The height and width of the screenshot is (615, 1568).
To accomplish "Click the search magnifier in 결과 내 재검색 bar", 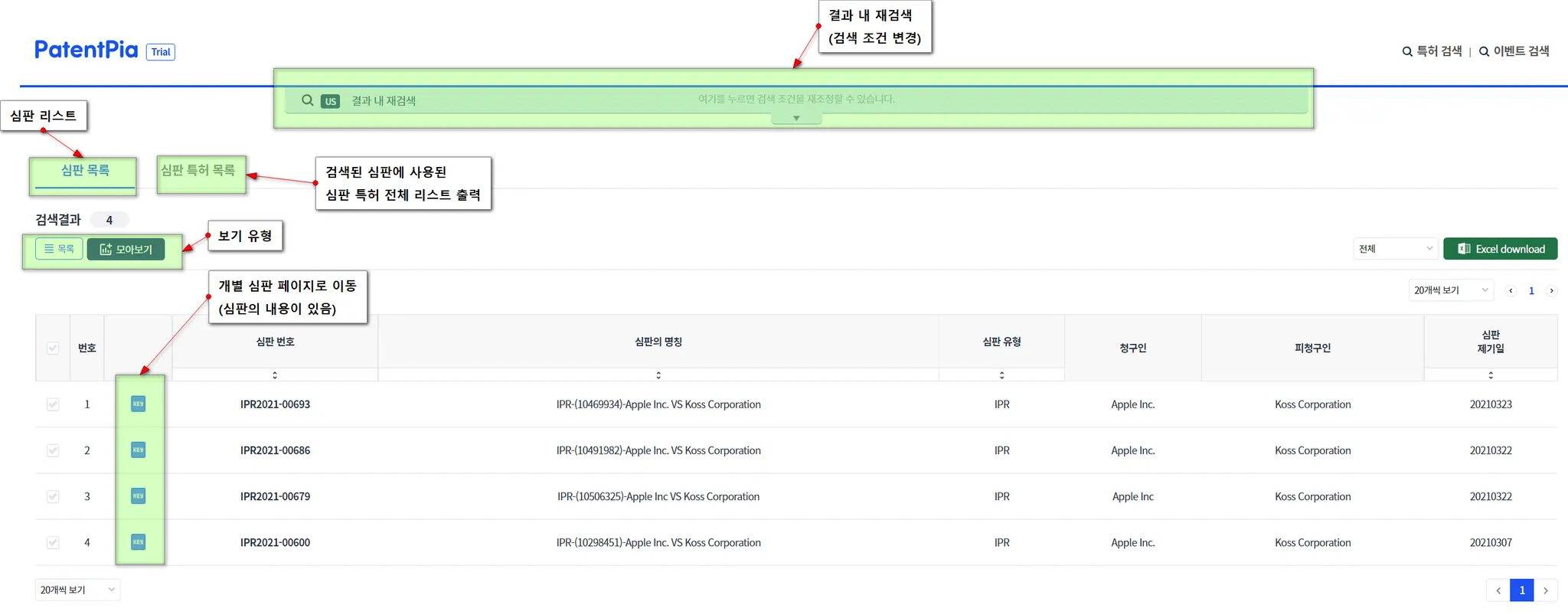I will tap(308, 100).
